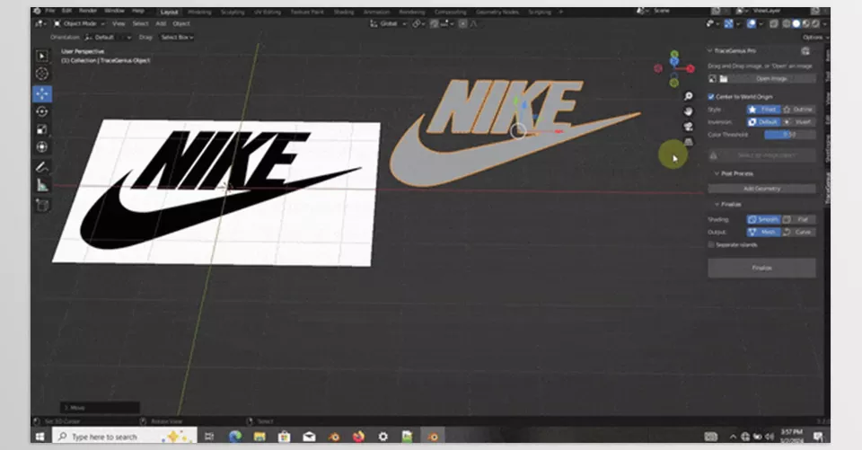Viewport: 862px width, 450px height.
Task: Toggle camera view icon in viewport
Action: tap(689, 127)
